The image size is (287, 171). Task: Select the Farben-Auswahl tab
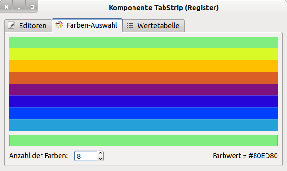click(87, 25)
